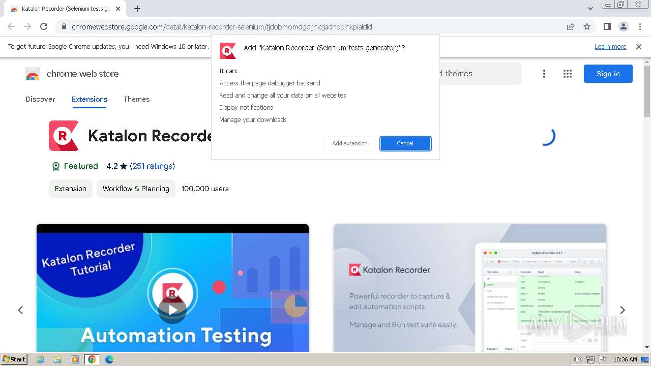This screenshot has width=651, height=366.
Task: Open the media player taskbar icon
Action: tap(75, 359)
